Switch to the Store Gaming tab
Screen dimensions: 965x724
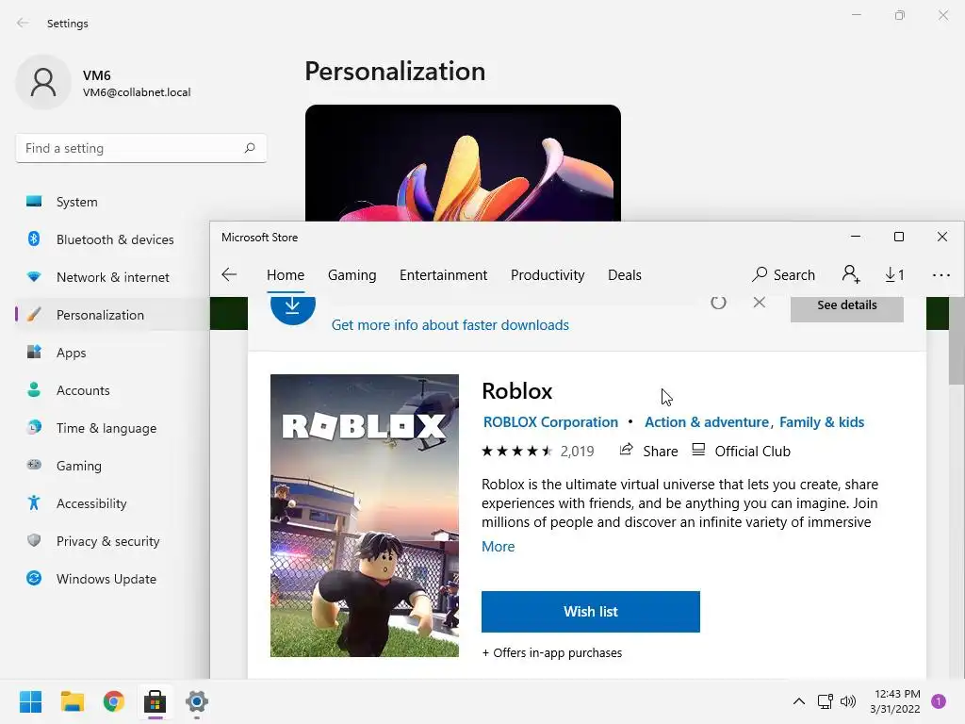pyautogui.click(x=352, y=275)
